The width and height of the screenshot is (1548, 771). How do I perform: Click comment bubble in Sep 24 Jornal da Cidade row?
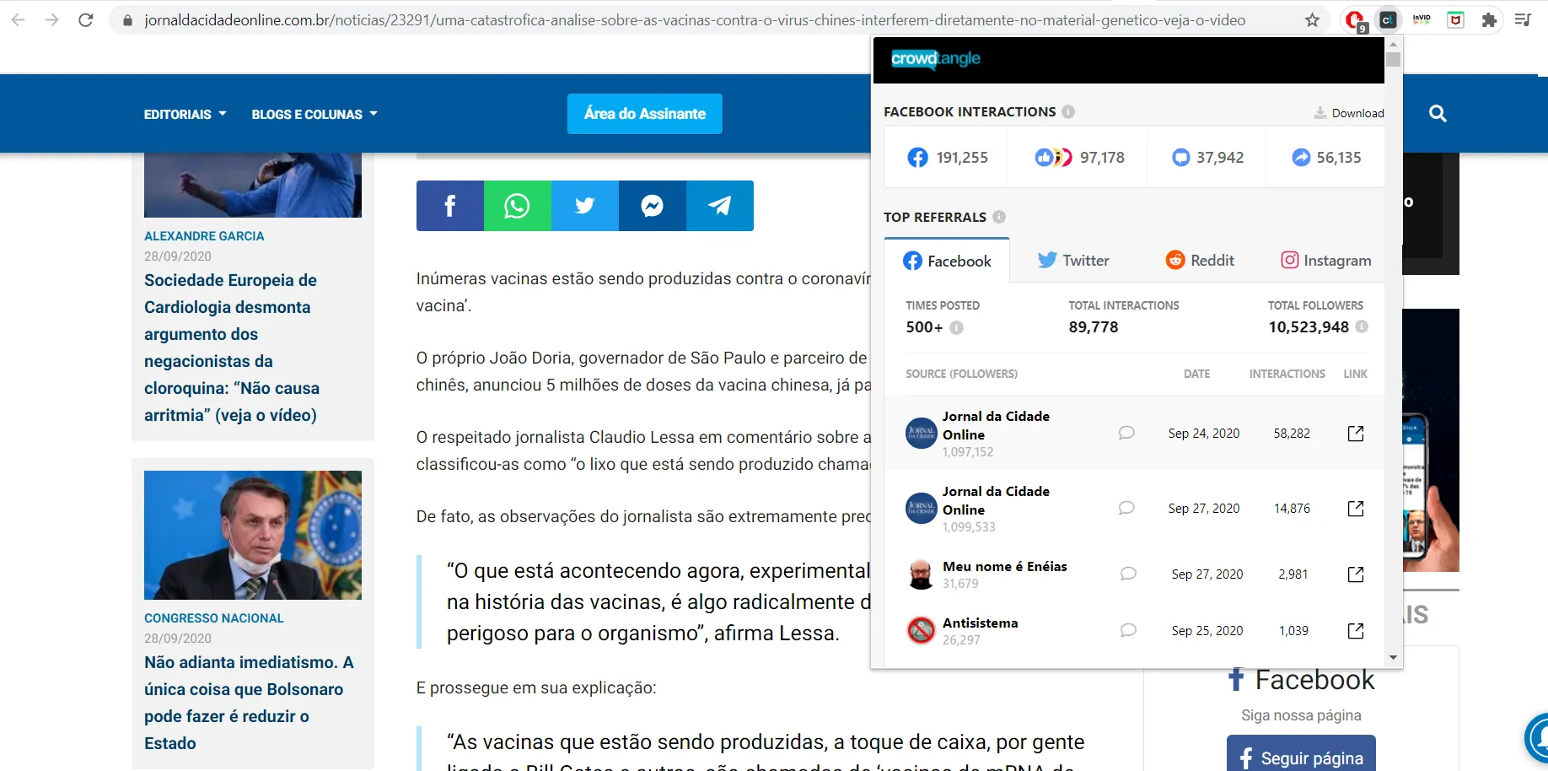pos(1126,433)
